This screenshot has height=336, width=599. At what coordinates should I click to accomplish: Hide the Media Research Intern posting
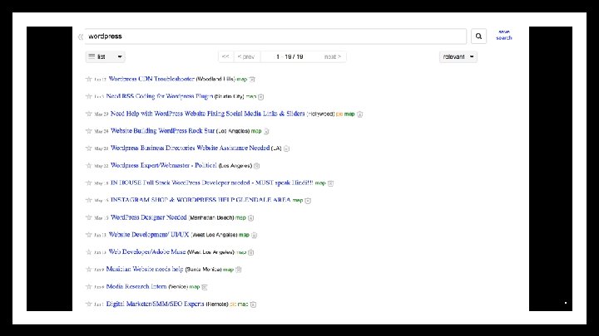point(205,287)
